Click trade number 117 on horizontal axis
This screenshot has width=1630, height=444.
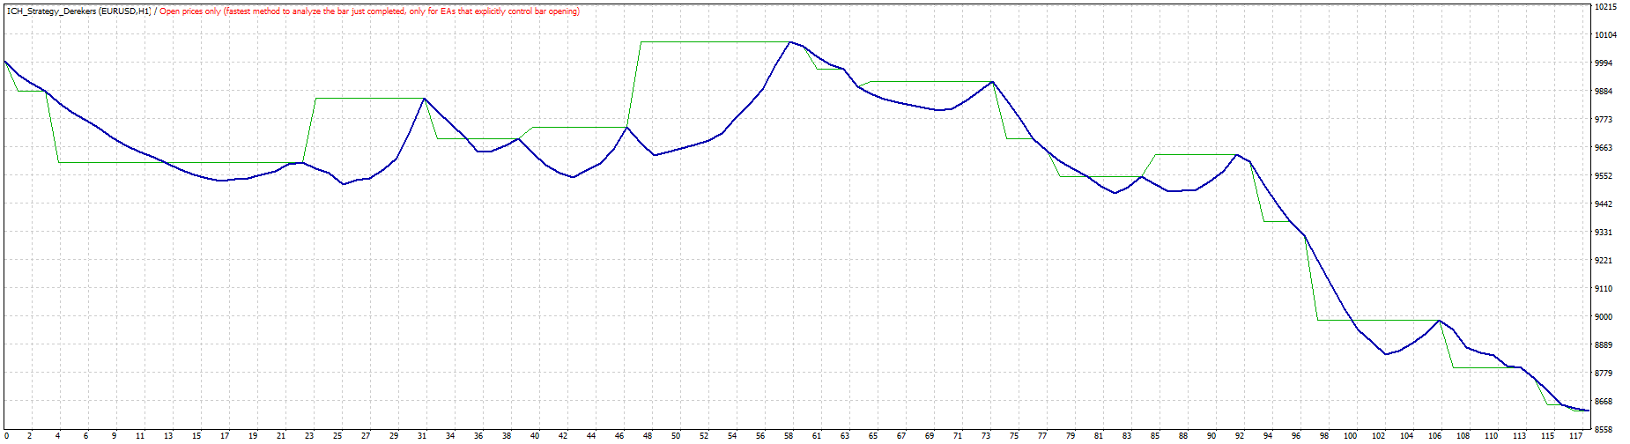(1576, 436)
